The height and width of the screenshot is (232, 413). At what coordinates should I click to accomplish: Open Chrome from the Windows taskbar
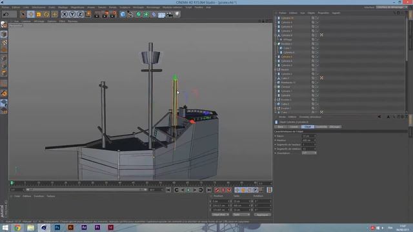point(17,227)
